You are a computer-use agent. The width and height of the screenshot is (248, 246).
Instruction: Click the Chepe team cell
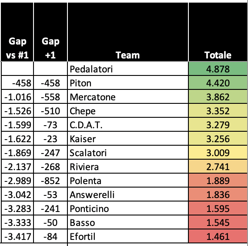point(128,111)
